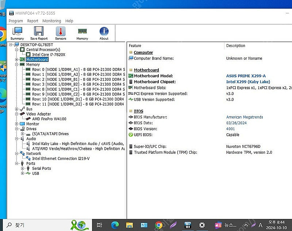The width and height of the screenshot is (292, 231).
Task: Click Hardware TPM, version 2.0 text
Action: 249,152
